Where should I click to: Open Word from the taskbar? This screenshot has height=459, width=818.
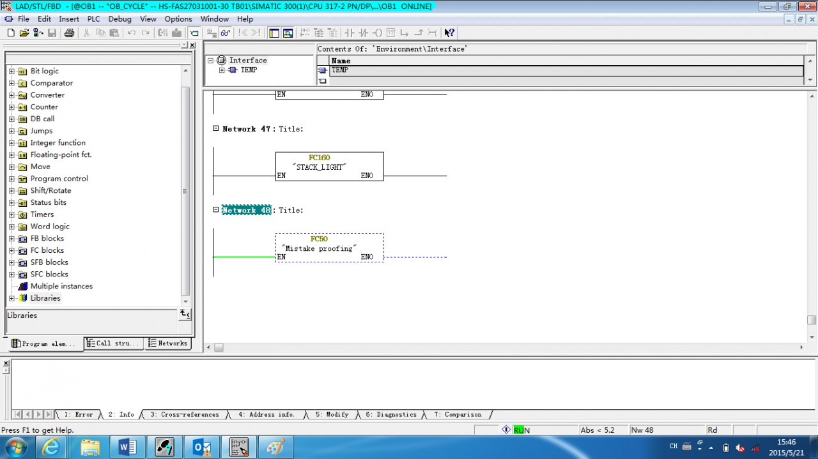pos(127,447)
